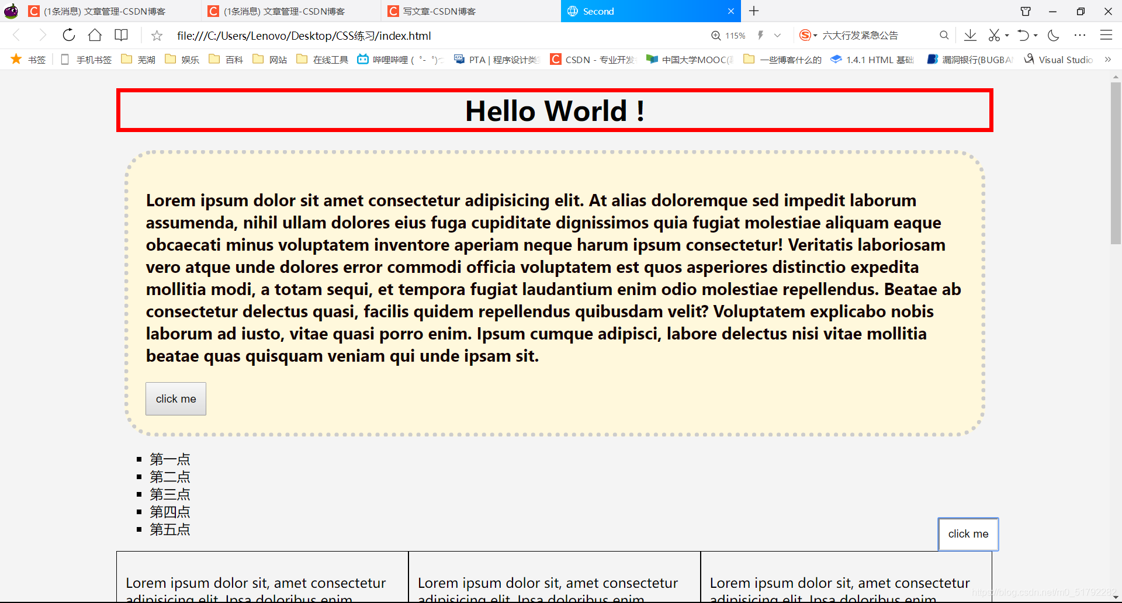Screen dimensions: 1122x603
Task: Open the 娱乐 bookmark folder
Action: point(182,60)
